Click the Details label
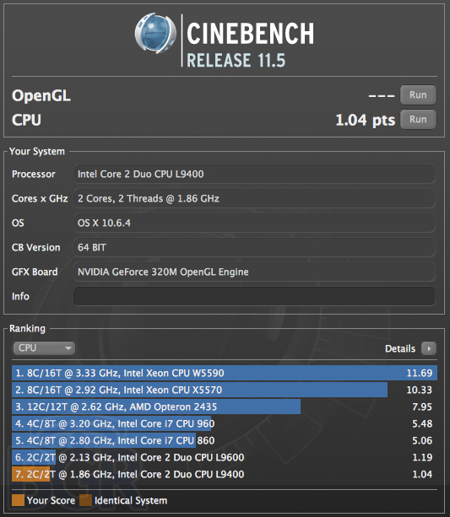Viewport: 450px width, 517px height. 400,348
